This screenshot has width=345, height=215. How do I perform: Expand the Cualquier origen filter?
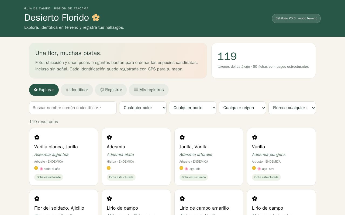(242, 108)
